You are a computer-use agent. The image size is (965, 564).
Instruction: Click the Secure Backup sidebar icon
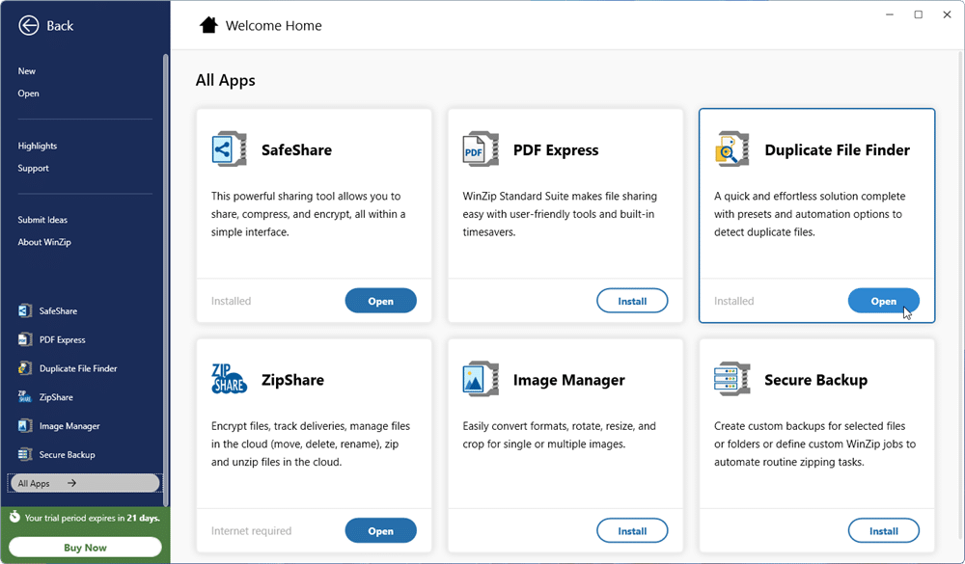[x=25, y=455]
